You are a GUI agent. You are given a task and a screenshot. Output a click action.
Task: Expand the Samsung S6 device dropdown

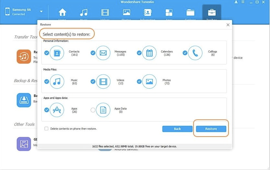[41, 12]
